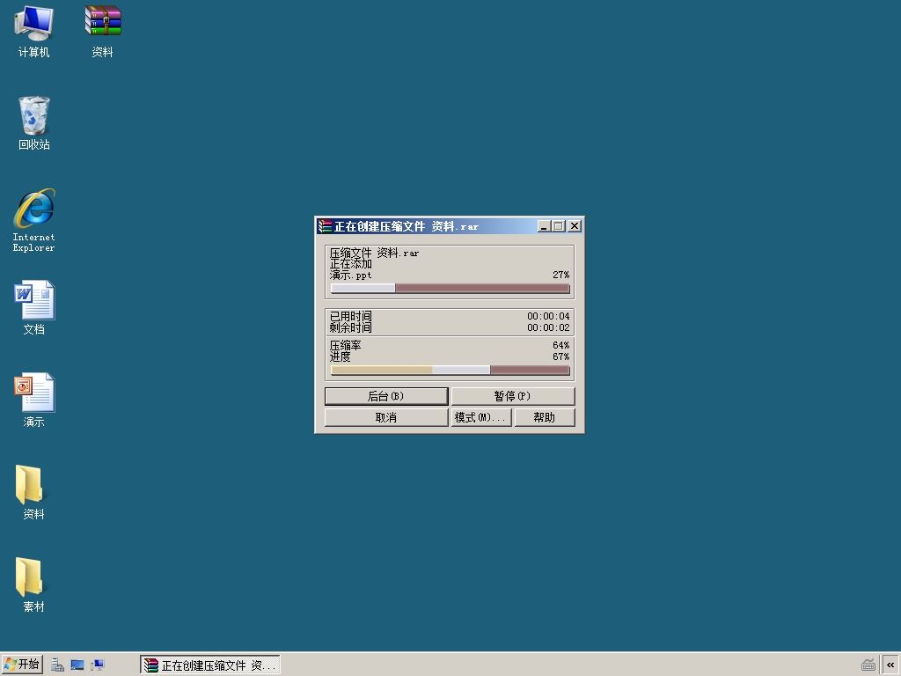
Task: Select the 演示 PowerPoint file icon
Action: tap(34, 400)
